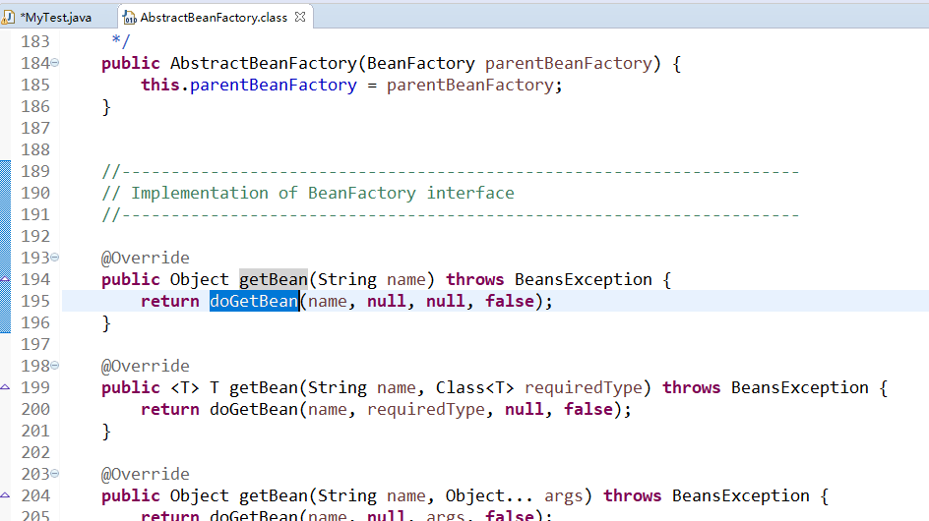Click BeansException on line 194
Image resolution: width=929 pixels, height=521 pixels.
[583, 279]
